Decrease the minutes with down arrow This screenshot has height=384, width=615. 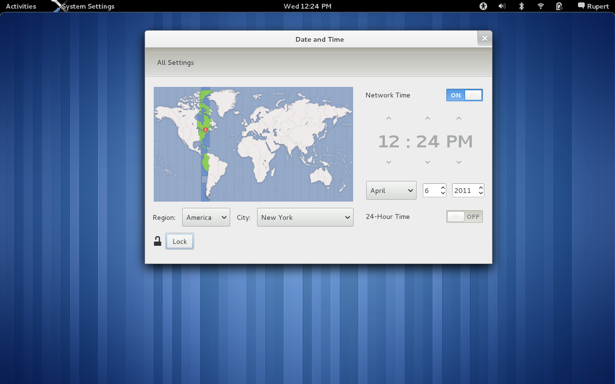pyautogui.click(x=428, y=162)
